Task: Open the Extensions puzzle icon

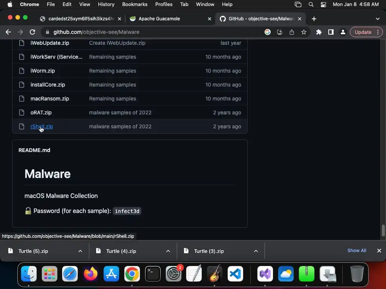Action: point(319,32)
